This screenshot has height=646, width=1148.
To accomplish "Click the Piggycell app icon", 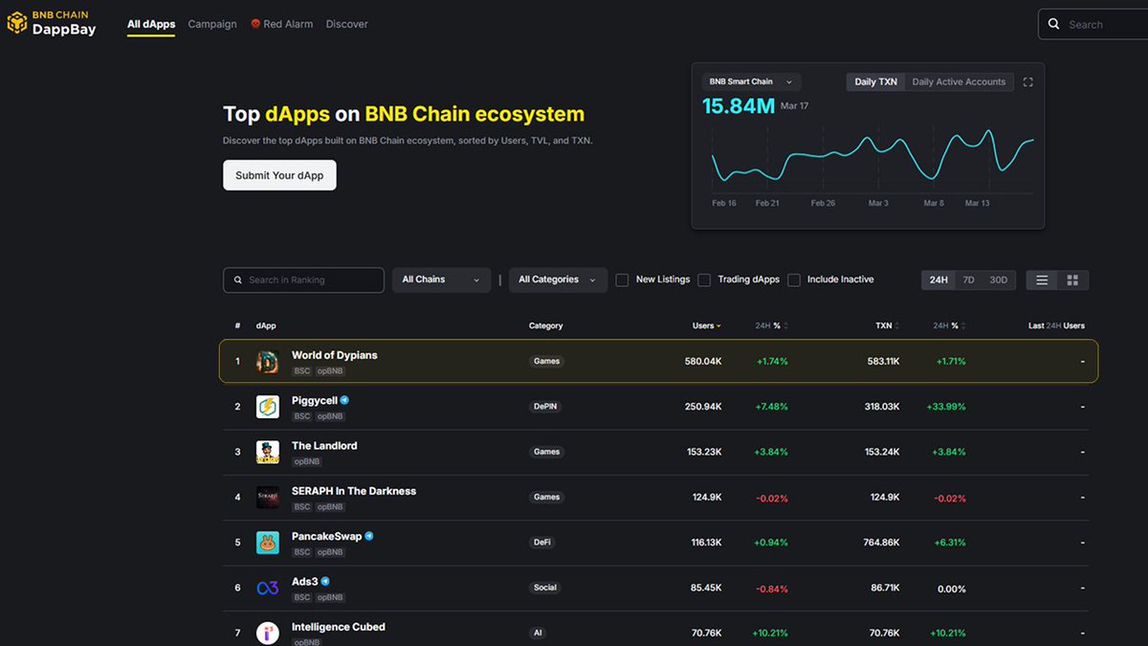I will (x=268, y=407).
